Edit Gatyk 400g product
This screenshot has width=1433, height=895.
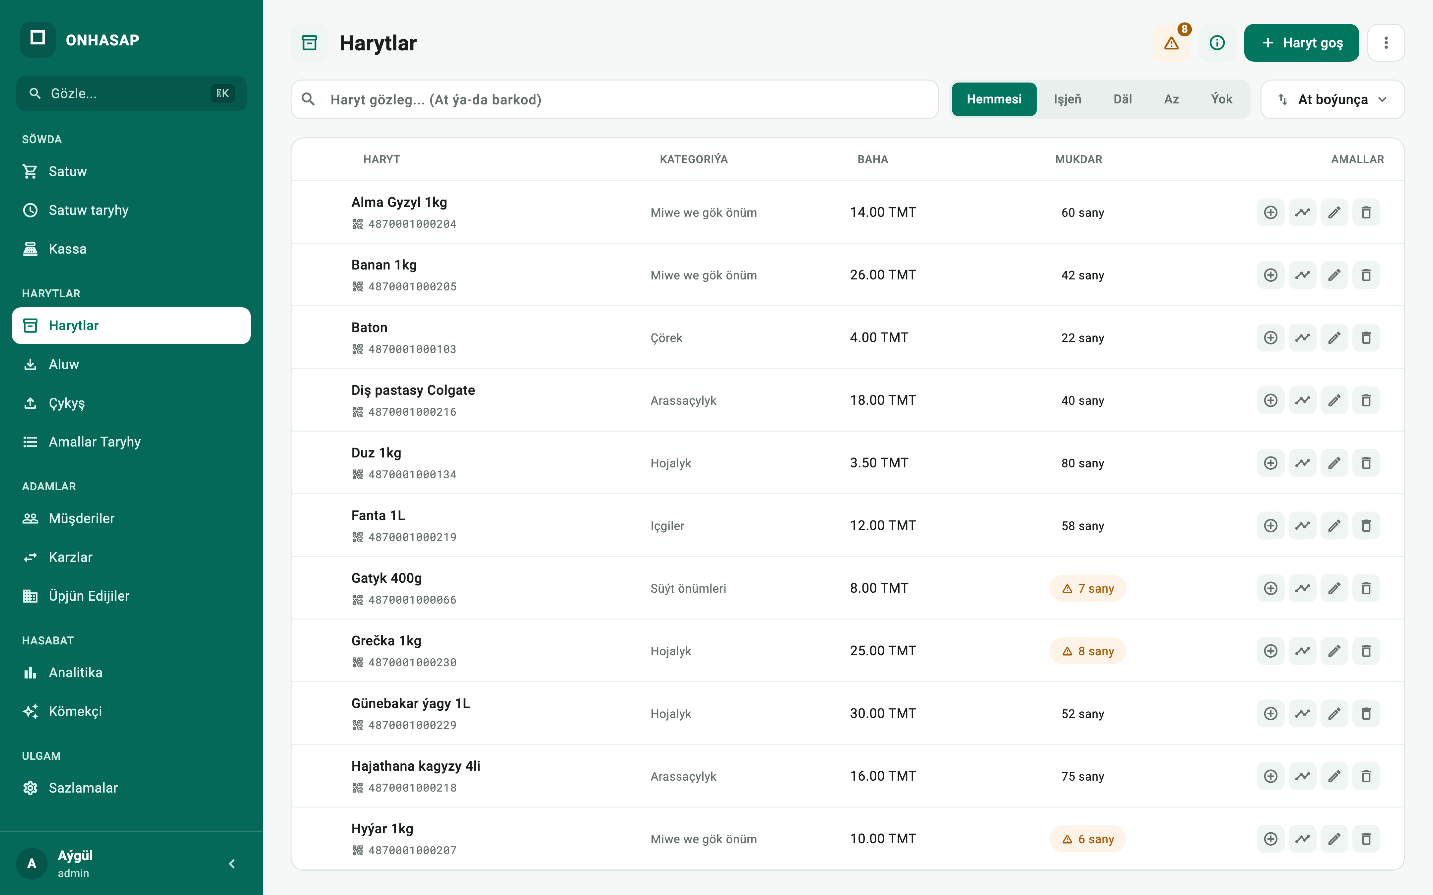coord(1334,588)
